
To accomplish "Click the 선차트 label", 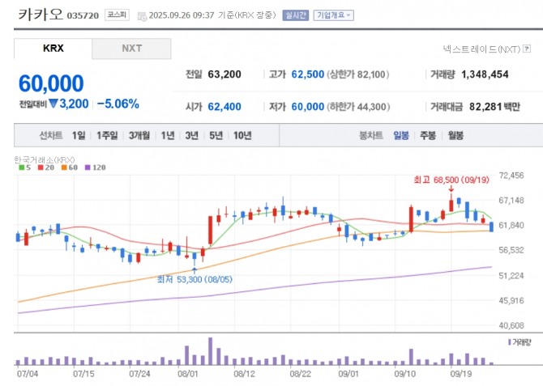I will 51,135.
